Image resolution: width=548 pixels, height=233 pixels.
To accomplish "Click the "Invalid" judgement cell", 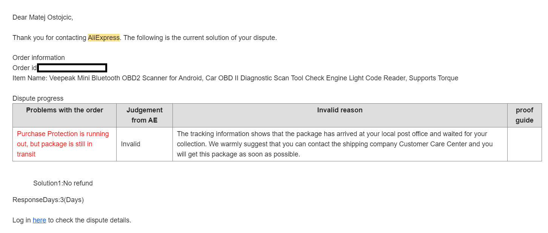I will tap(131, 144).
